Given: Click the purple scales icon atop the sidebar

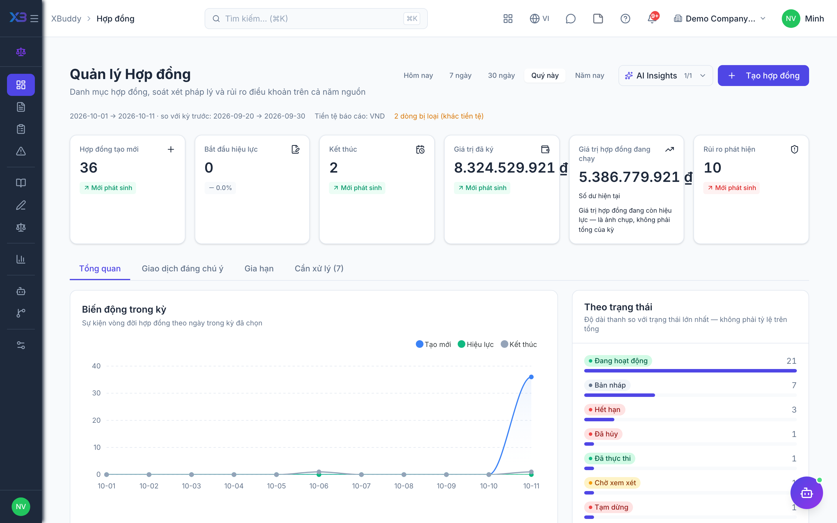Looking at the screenshot, I should point(21,52).
